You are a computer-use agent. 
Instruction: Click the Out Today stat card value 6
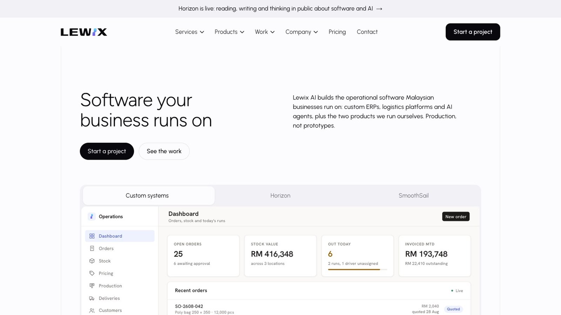click(330, 254)
